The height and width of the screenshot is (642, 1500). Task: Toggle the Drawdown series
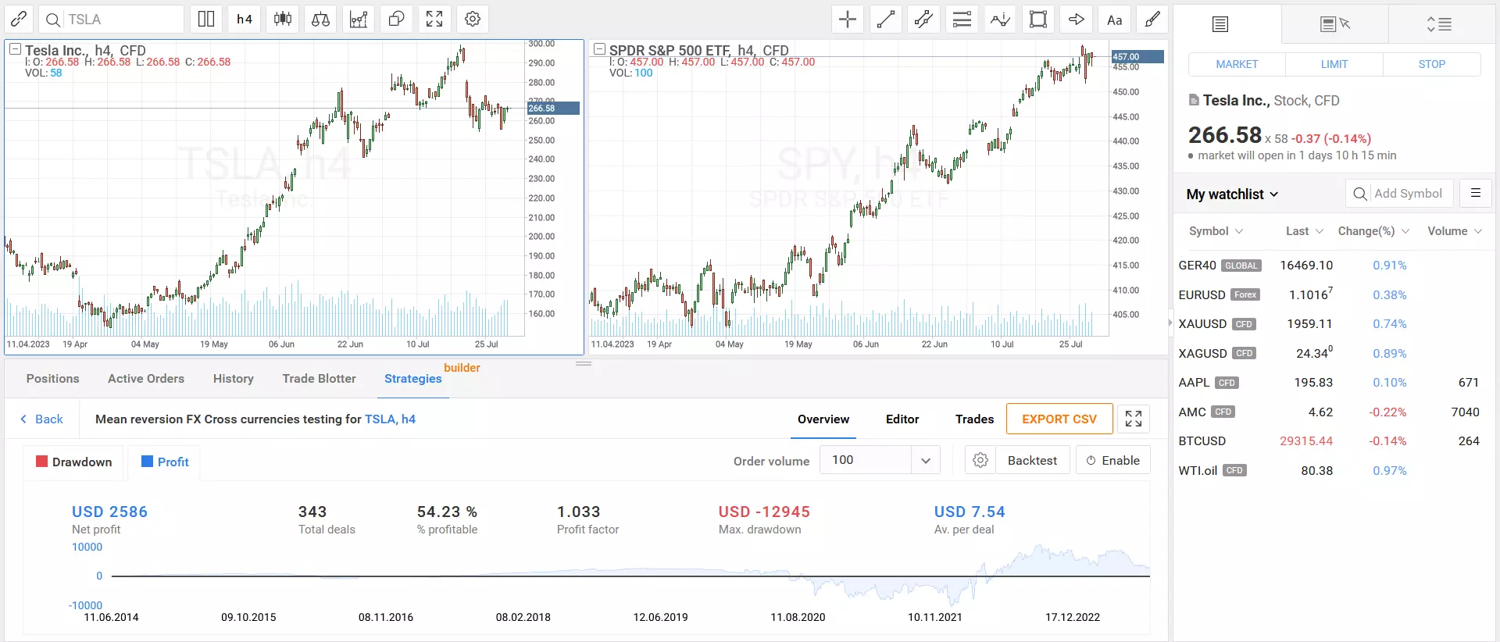pos(74,462)
